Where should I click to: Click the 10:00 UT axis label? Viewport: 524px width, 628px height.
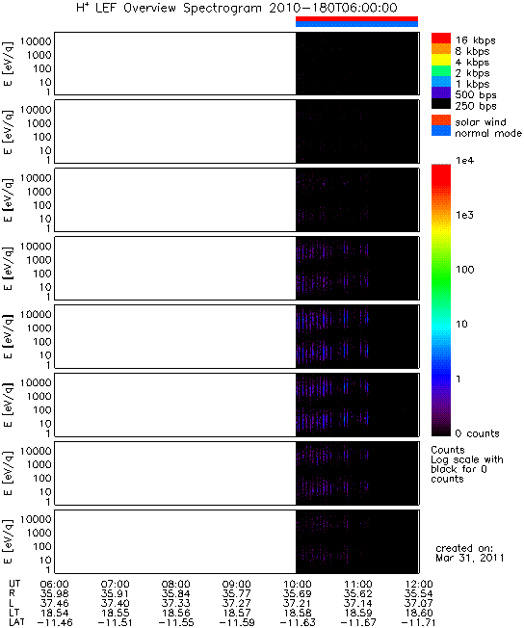pos(298,585)
